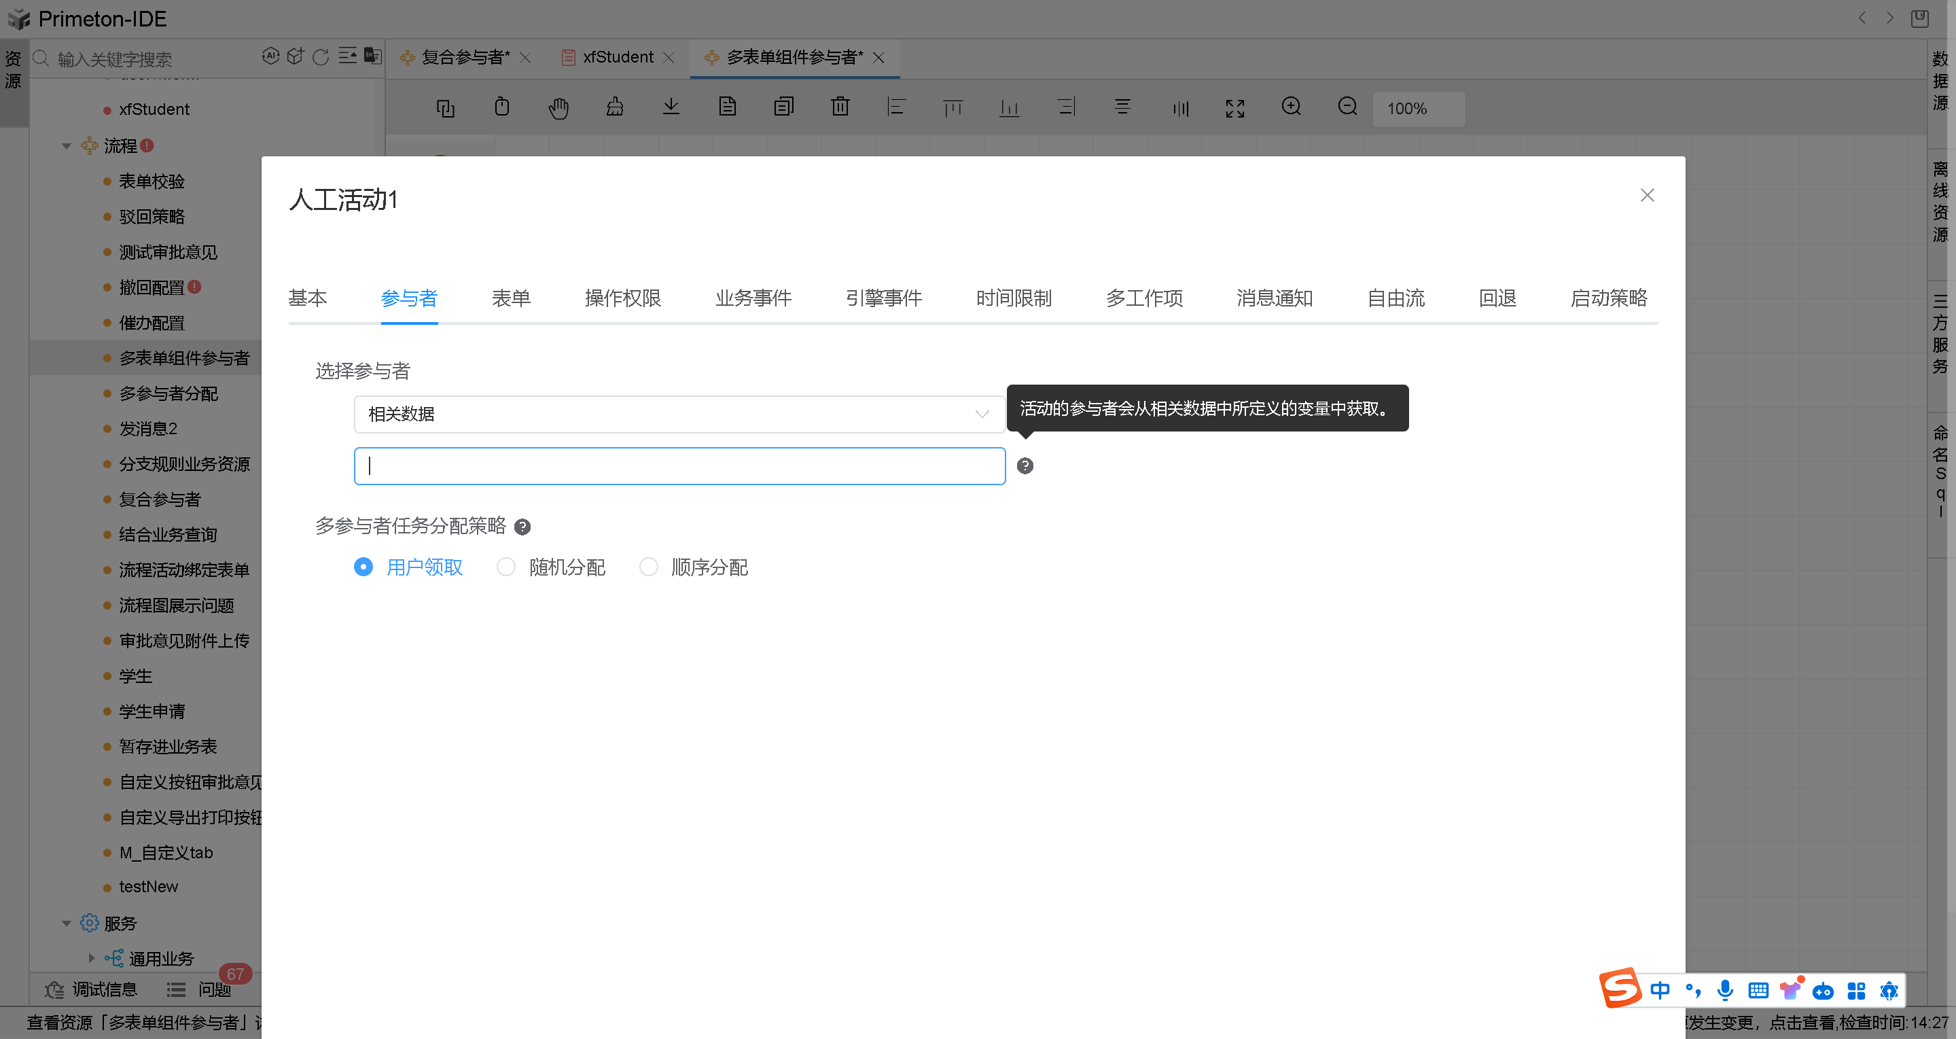The width and height of the screenshot is (1956, 1039).
Task: Click the fullscreen expand icon in toolbar
Action: pyautogui.click(x=1234, y=109)
